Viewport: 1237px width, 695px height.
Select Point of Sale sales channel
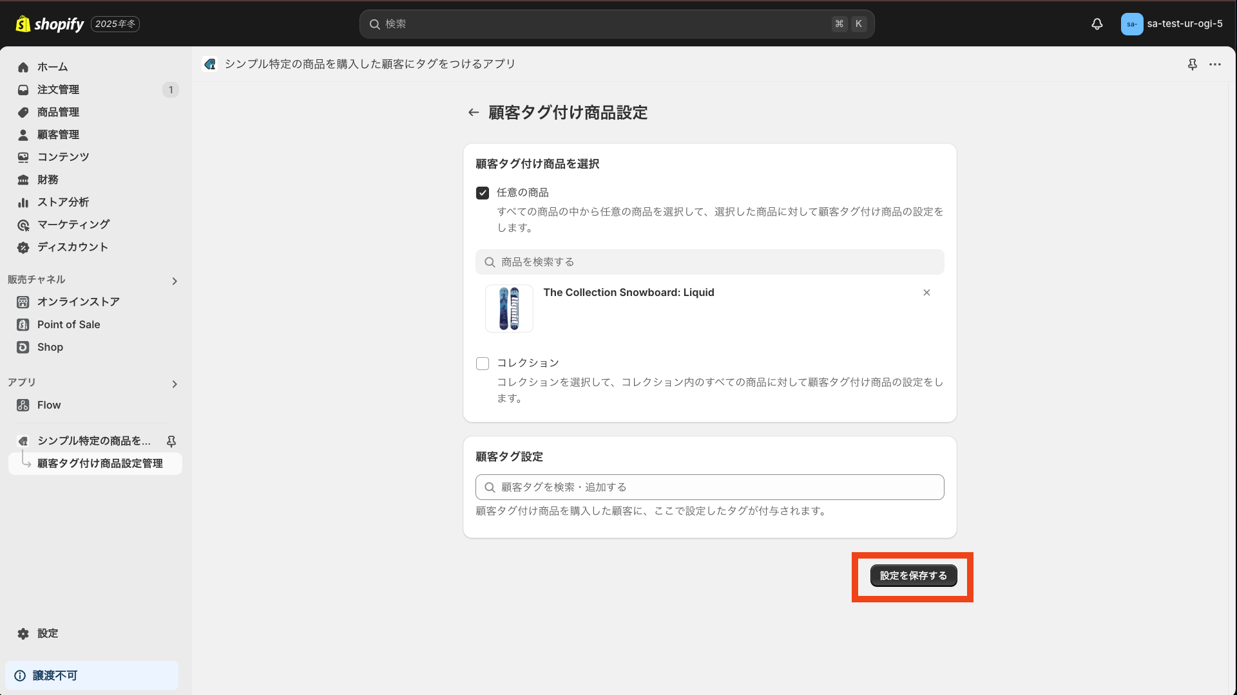coord(68,324)
